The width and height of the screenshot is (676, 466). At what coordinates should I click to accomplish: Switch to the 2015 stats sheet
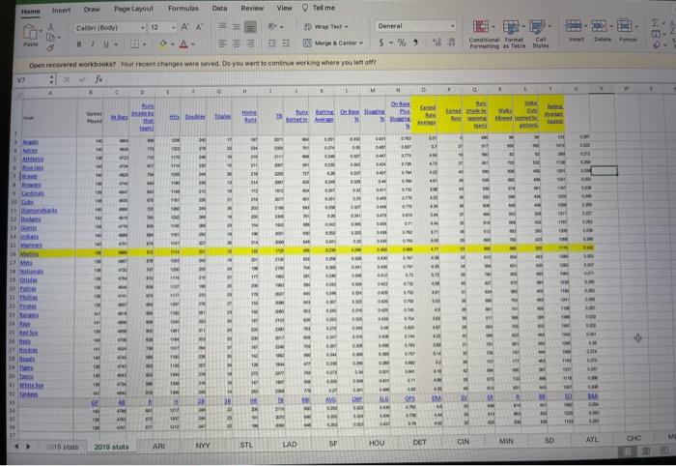[x=62, y=447]
